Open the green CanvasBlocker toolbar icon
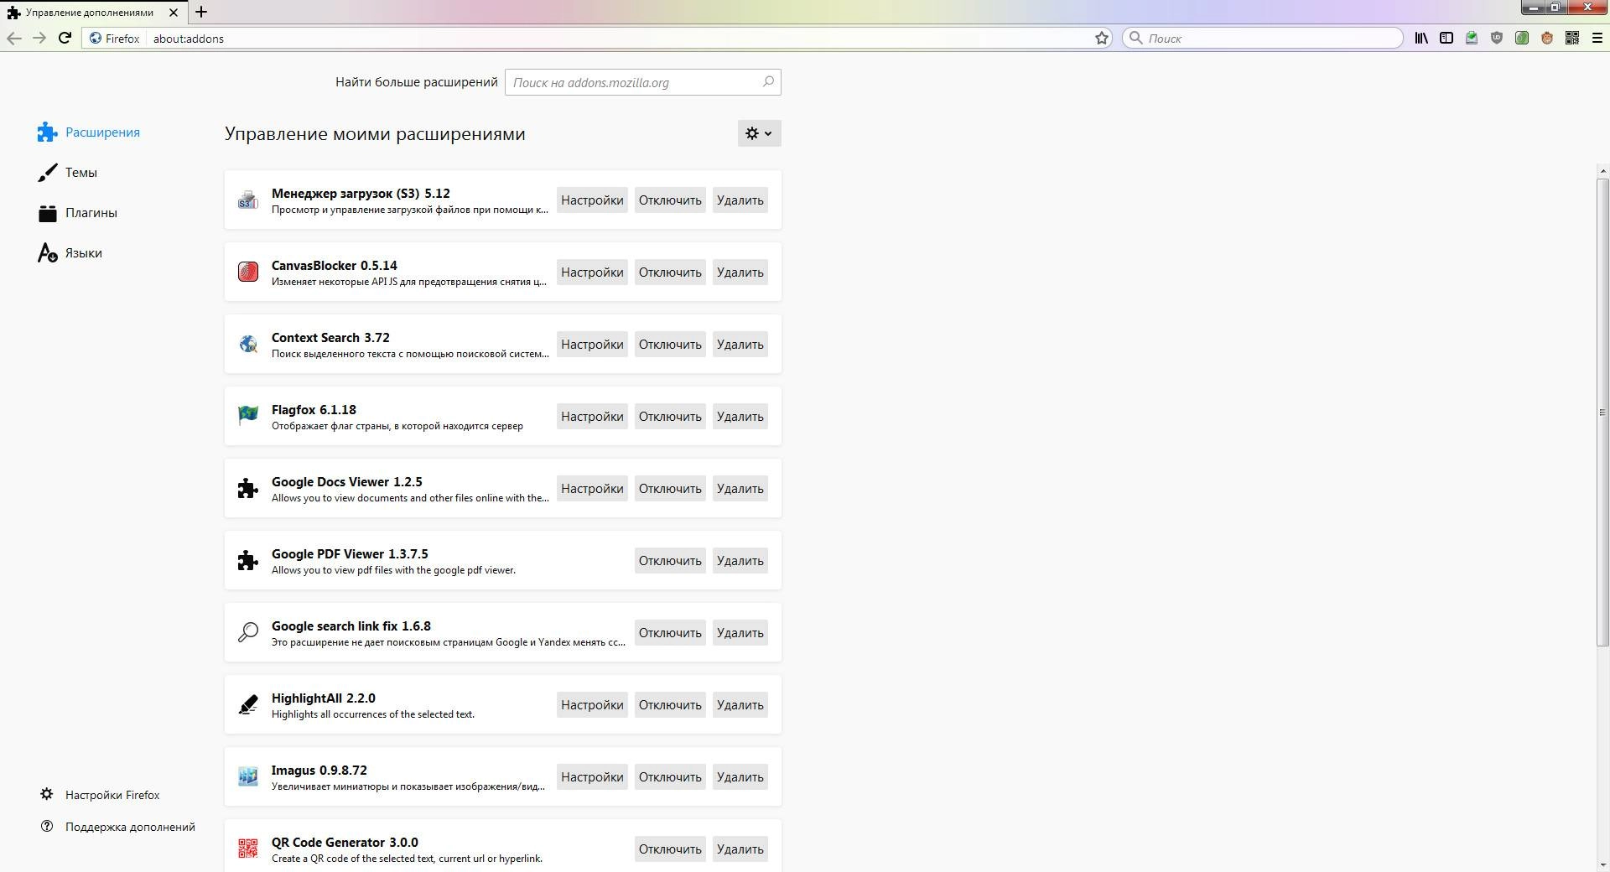 click(1522, 38)
